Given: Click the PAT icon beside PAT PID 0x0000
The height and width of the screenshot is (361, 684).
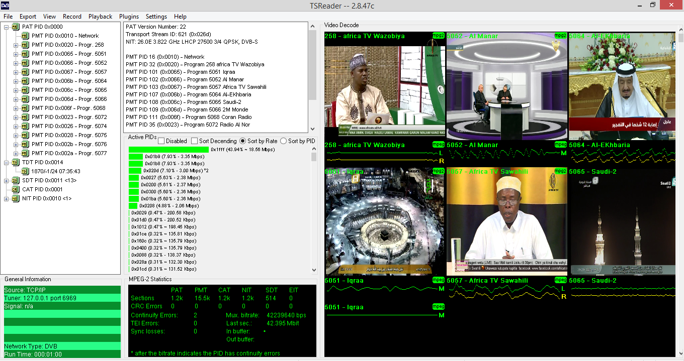Looking at the screenshot, I should [15, 27].
